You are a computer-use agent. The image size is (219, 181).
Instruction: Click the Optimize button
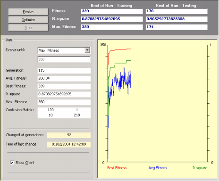coord(28,20)
